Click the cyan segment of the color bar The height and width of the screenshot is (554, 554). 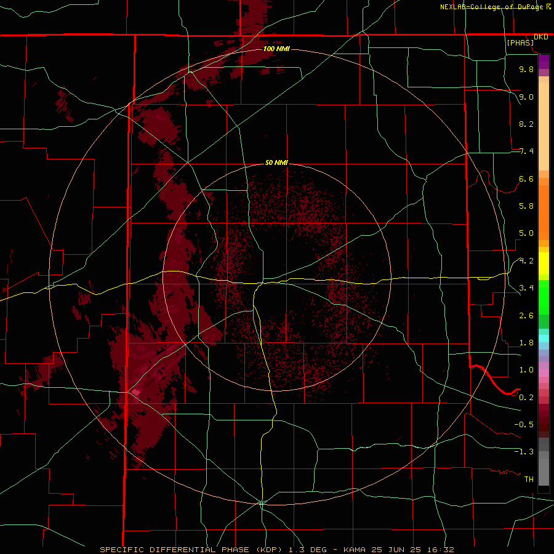pyautogui.click(x=544, y=338)
